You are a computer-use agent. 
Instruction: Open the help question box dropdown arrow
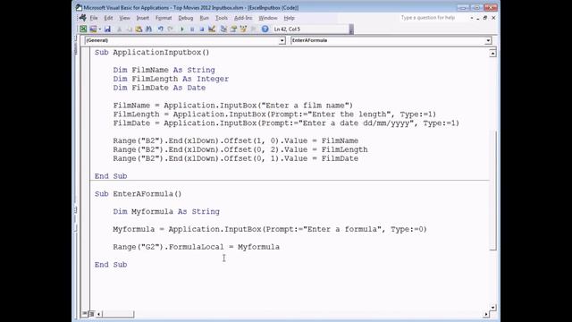(x=471, y=18)
